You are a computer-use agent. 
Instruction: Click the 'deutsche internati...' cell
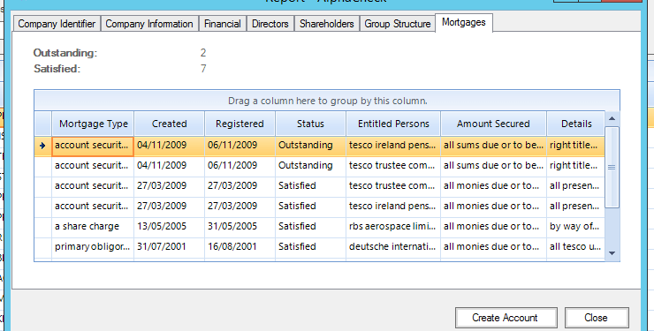pyautogui.click(x=393, y=247)
